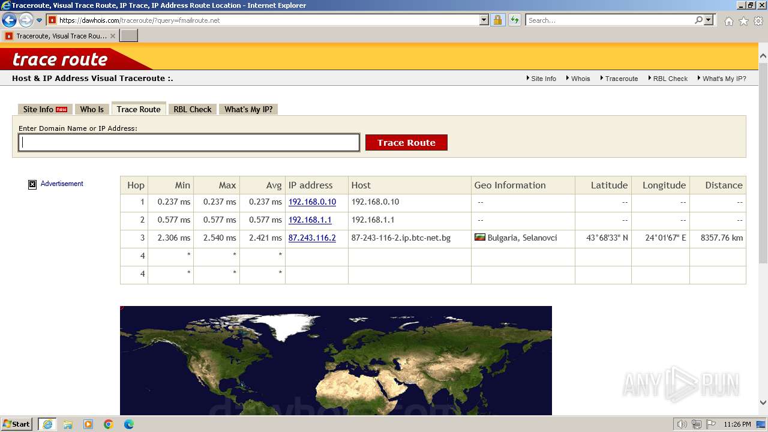This screenshot has height=432, width=768.
Task: Click the red Trace Route button
Action: (x=406, y=143)
